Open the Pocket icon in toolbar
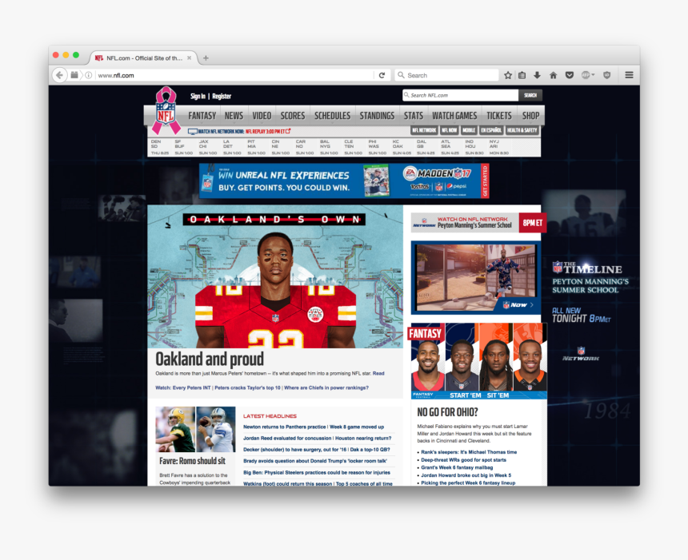The width and height of the screenshot is (688, 560). point(569,75)
